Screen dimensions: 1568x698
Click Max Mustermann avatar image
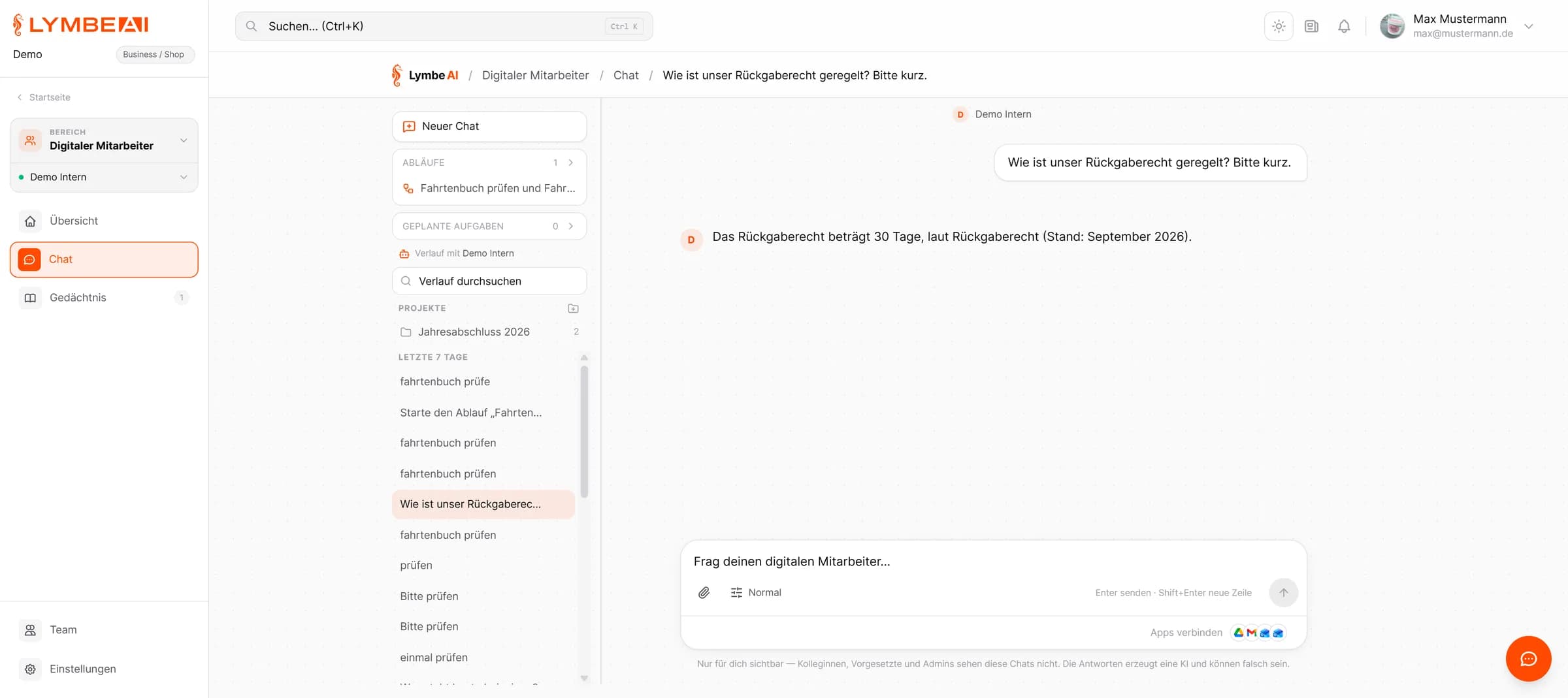tap(1392, 26)
